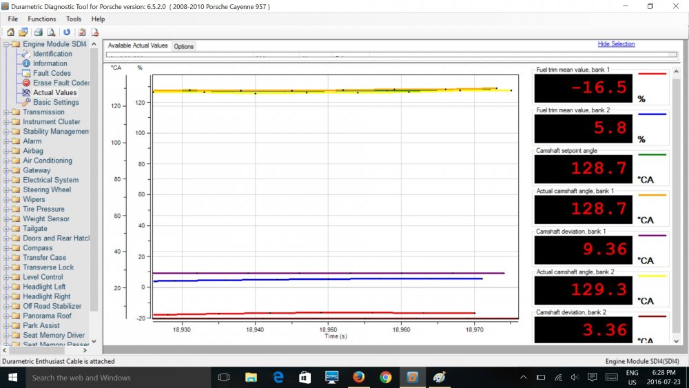
Task: Expand the Air Conditioning module node
Action: pos(6,161)
